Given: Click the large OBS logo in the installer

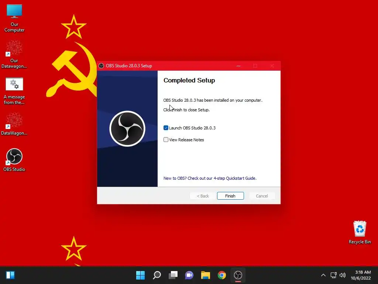Looking at the screenshot, I should [127, 129].
